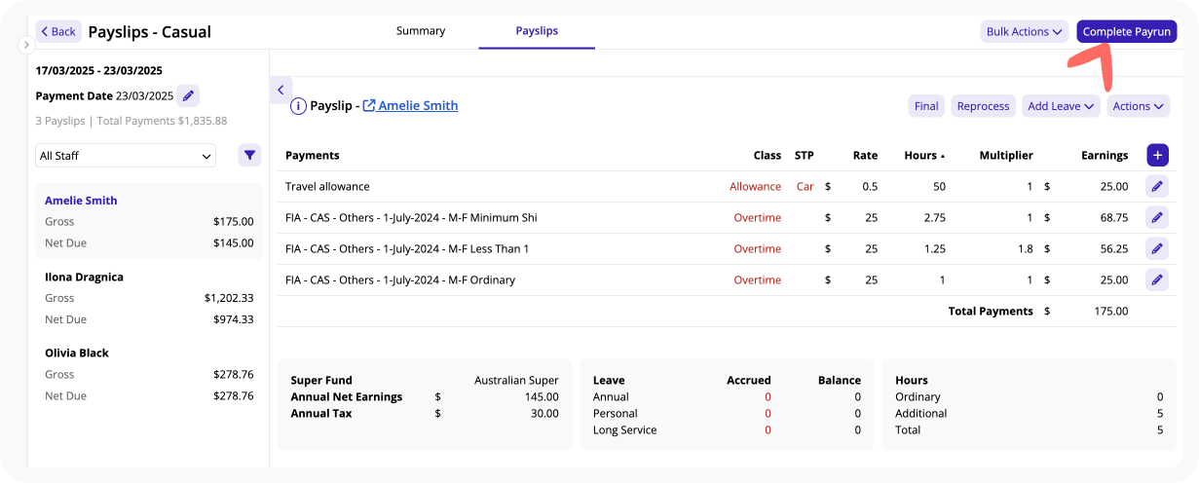Edit the payment date with the pencil icon
The width and height of the screenshot is (1199, 483).
click(x=189, y=95)
